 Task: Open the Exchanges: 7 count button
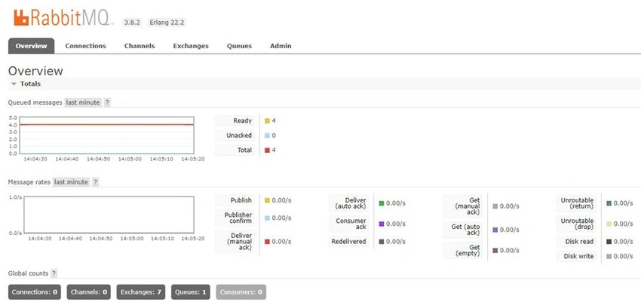click(x=141, y=292)
